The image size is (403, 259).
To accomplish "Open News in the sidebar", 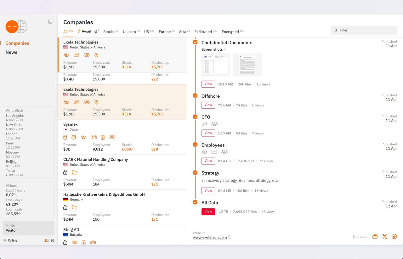I will (11, 52).
